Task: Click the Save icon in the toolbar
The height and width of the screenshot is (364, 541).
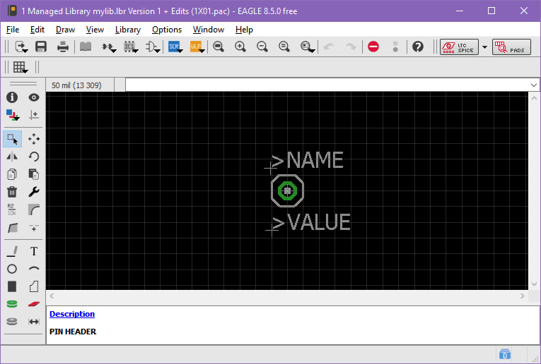Action: [x=41, y=47]
